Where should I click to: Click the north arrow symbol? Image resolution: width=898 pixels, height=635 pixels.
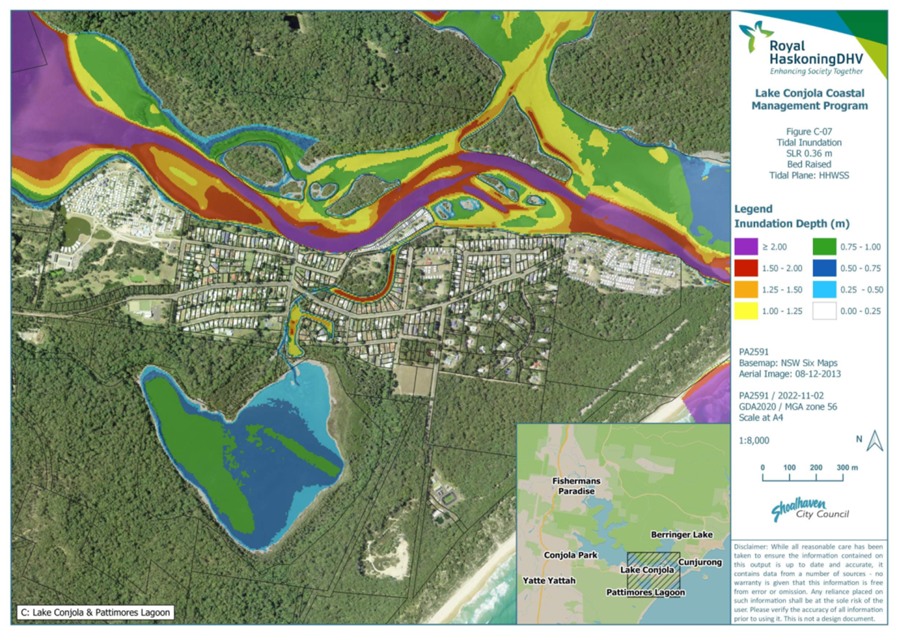tap(874, 441)
